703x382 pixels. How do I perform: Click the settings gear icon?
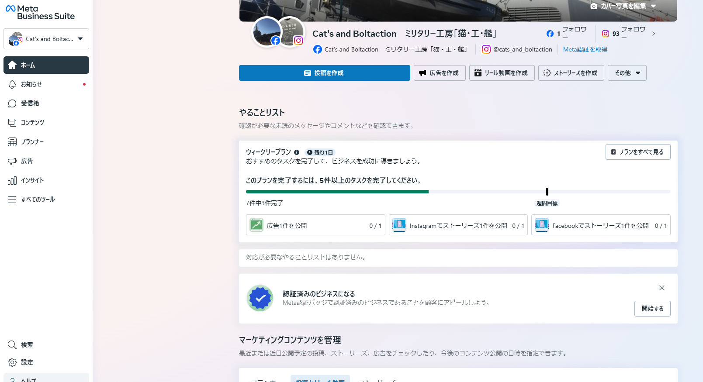(x=12, y=362)
